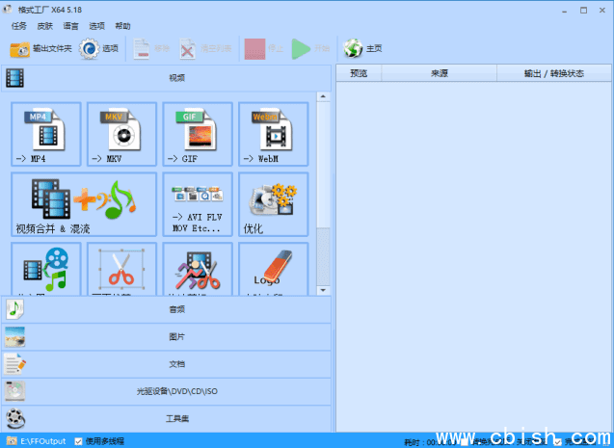The height and width of the screenshot is (448, 614).
Task: Choose the -> MP4 conversion tile
Action: [x=46, y=134]
